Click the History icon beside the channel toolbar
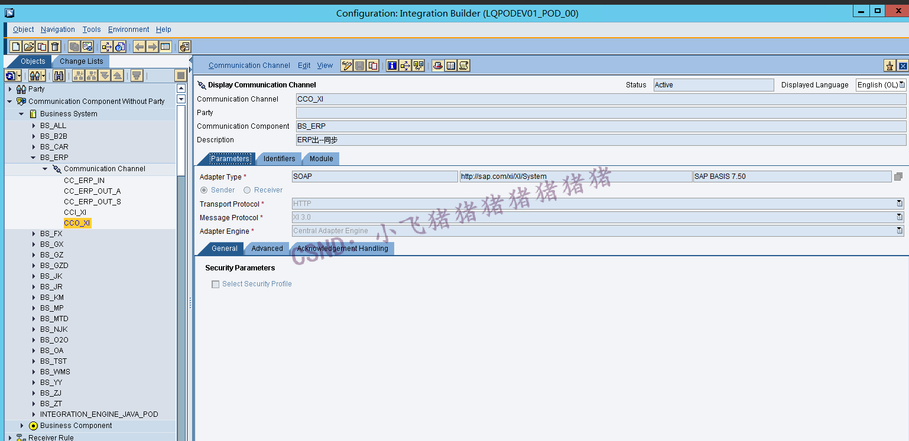909x441 pixels. [x=464, y=65]
